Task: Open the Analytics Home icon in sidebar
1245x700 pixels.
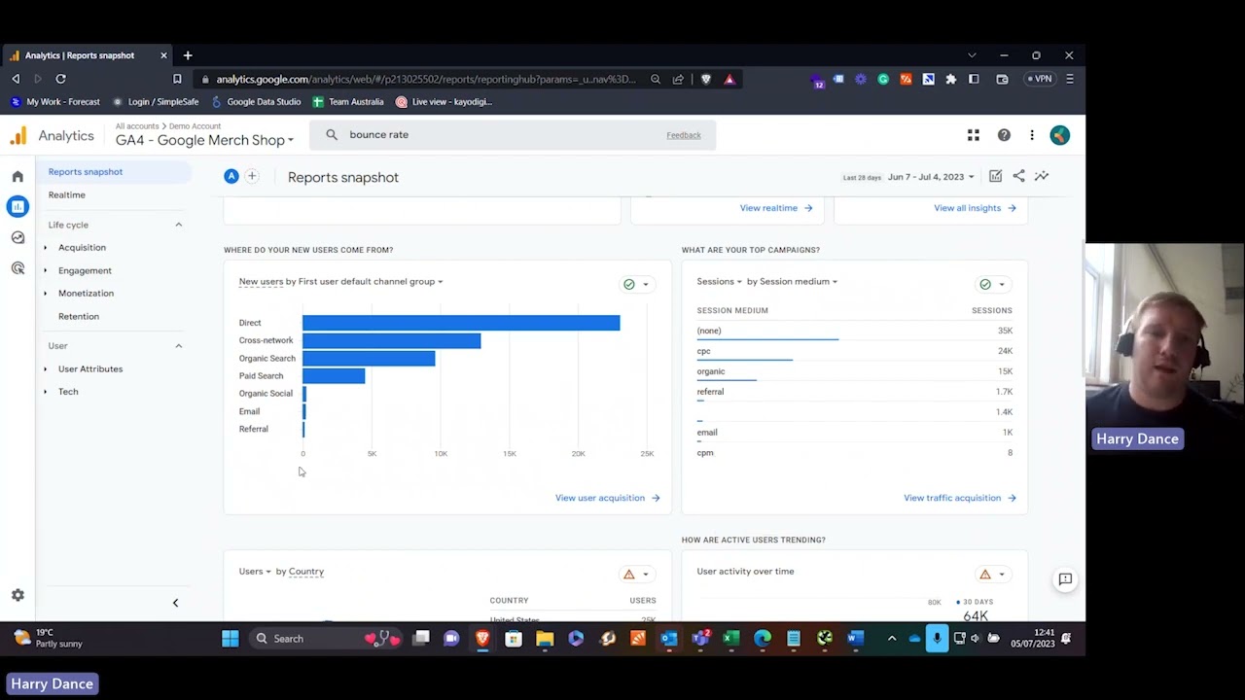Action: tap(18, 177)
